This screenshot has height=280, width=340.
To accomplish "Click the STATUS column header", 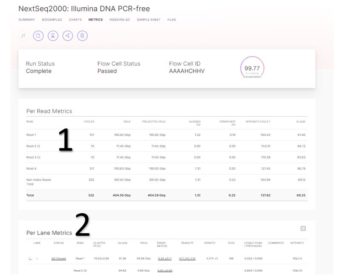I will tap(58, 243).
